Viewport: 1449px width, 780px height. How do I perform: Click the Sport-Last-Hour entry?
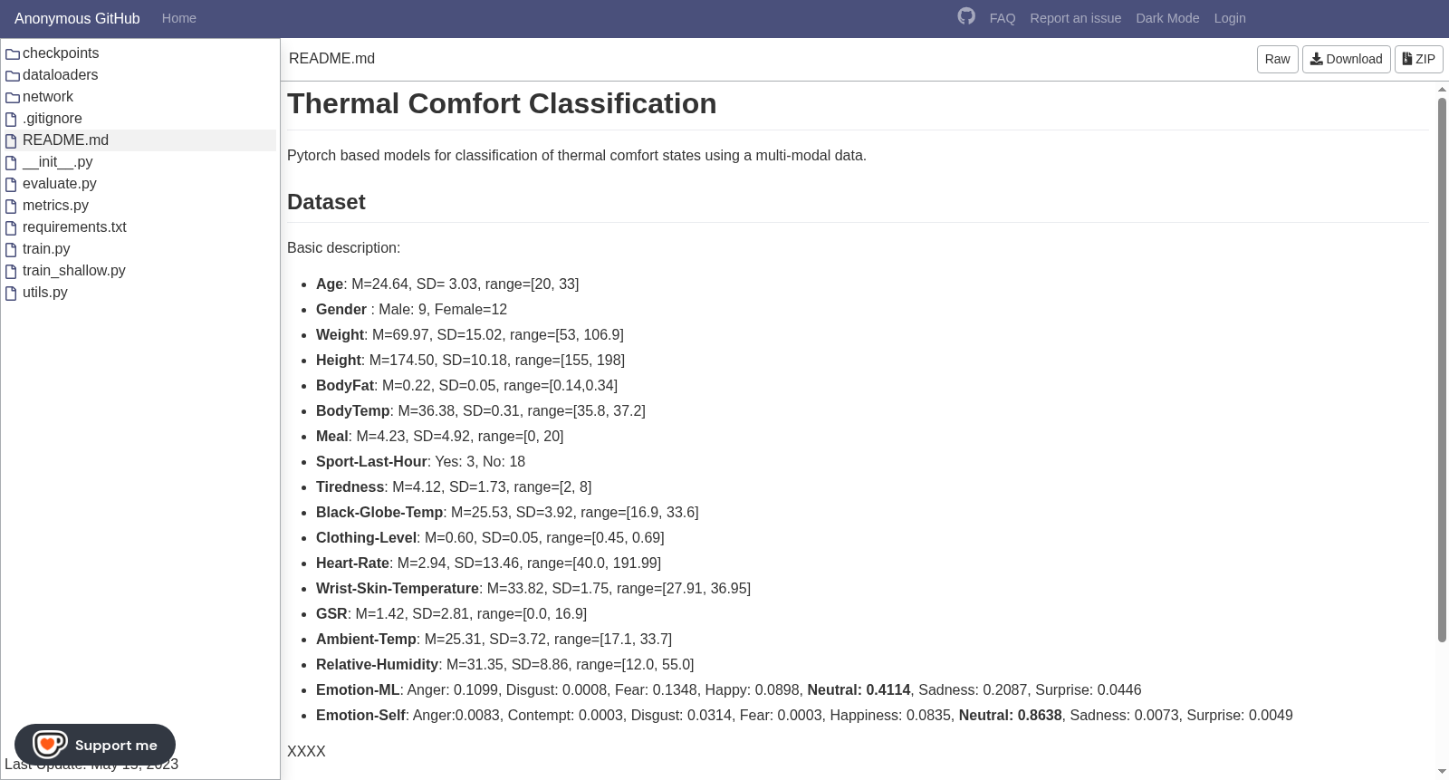click(420, 461)
